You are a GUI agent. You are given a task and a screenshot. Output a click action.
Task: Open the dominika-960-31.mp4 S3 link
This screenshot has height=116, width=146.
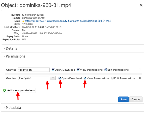point(68,21)
